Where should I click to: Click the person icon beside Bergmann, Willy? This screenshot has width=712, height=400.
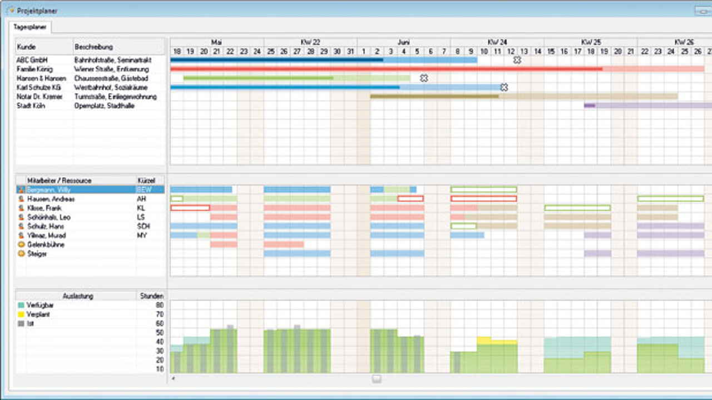click(21, 189)
